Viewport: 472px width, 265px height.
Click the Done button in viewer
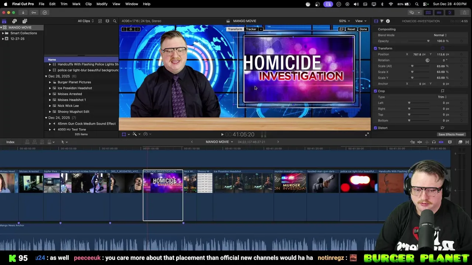[x=363, y=29]
